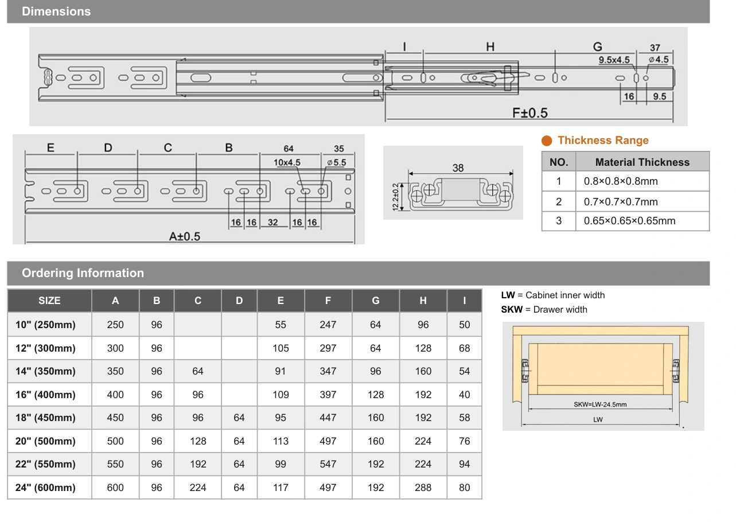Click the 'LW = Cabinet inner width' note
The image size is (736, 522).
coord(553,295)
